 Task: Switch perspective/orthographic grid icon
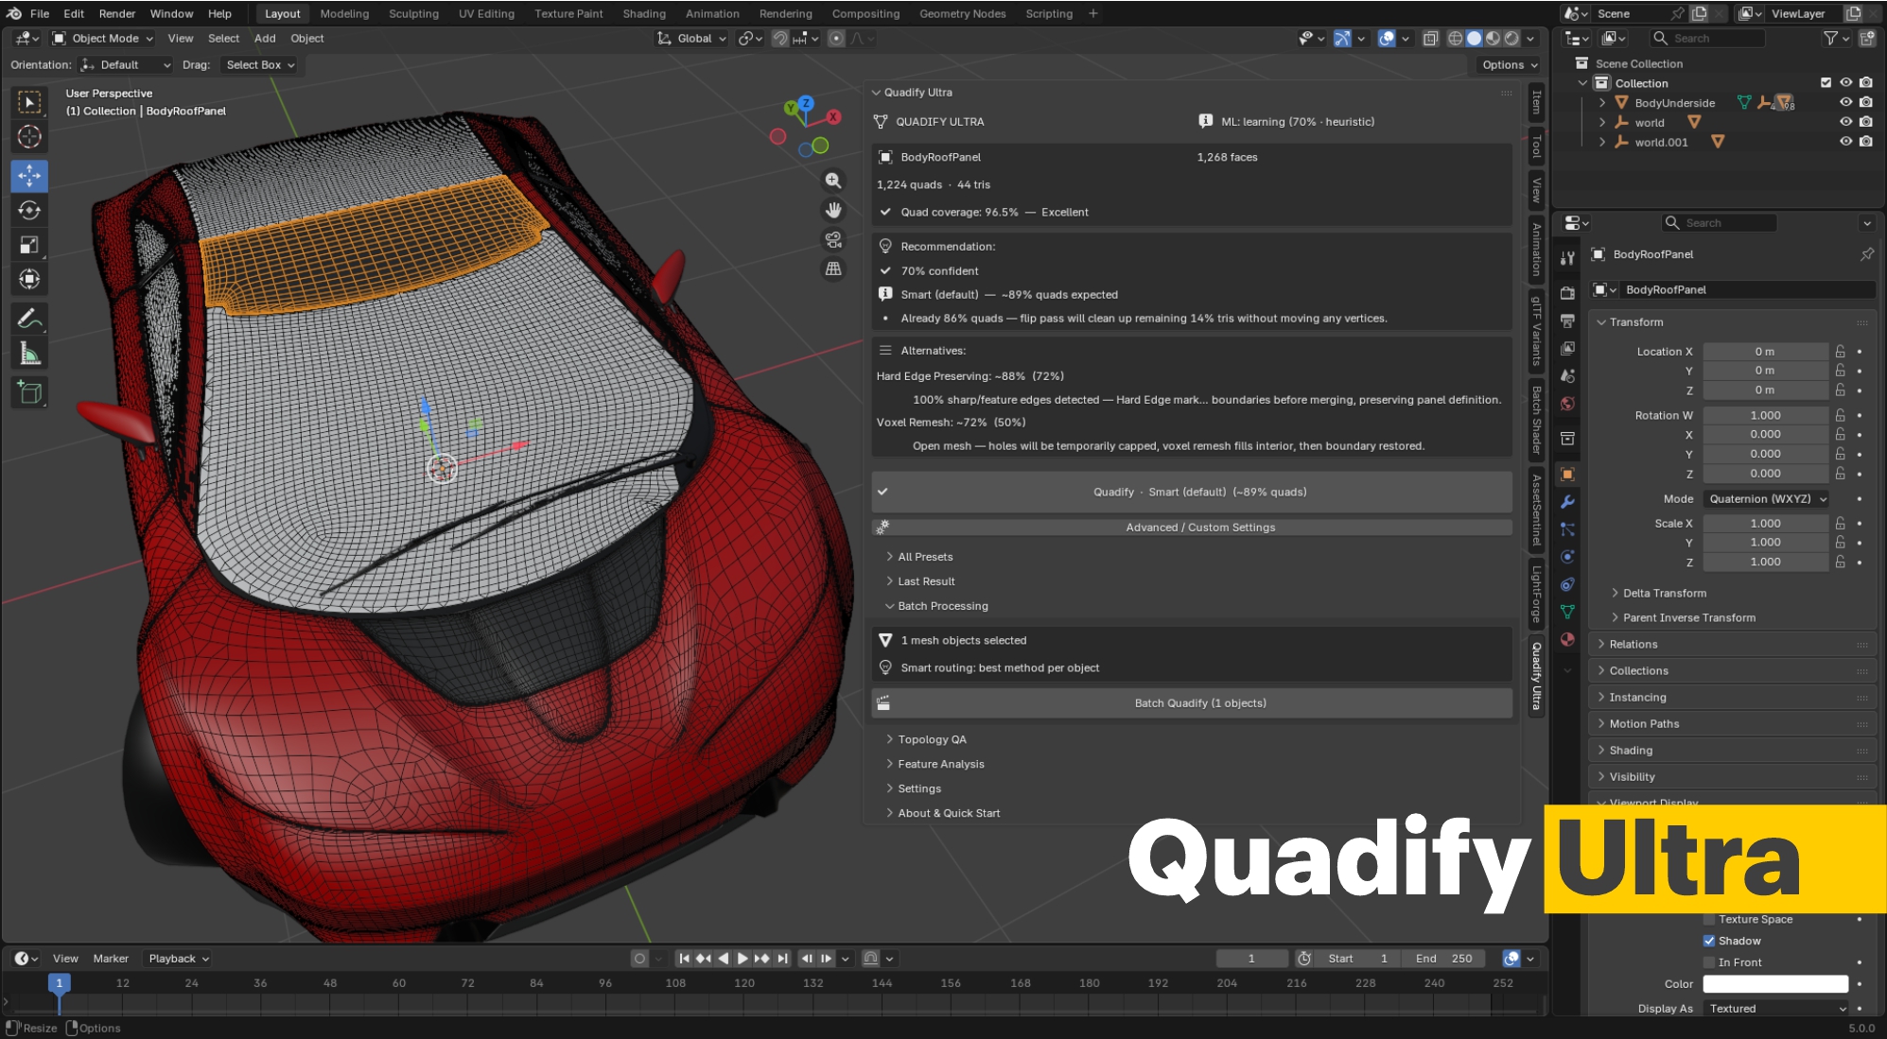[833, 268]
